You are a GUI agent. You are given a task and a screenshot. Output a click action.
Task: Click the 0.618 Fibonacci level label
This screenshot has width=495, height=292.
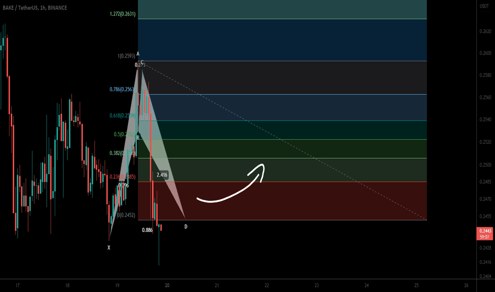[123, 116]
